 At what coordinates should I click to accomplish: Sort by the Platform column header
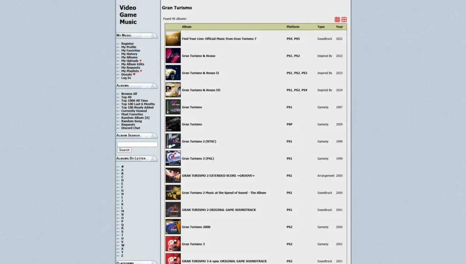pos(293,27)
